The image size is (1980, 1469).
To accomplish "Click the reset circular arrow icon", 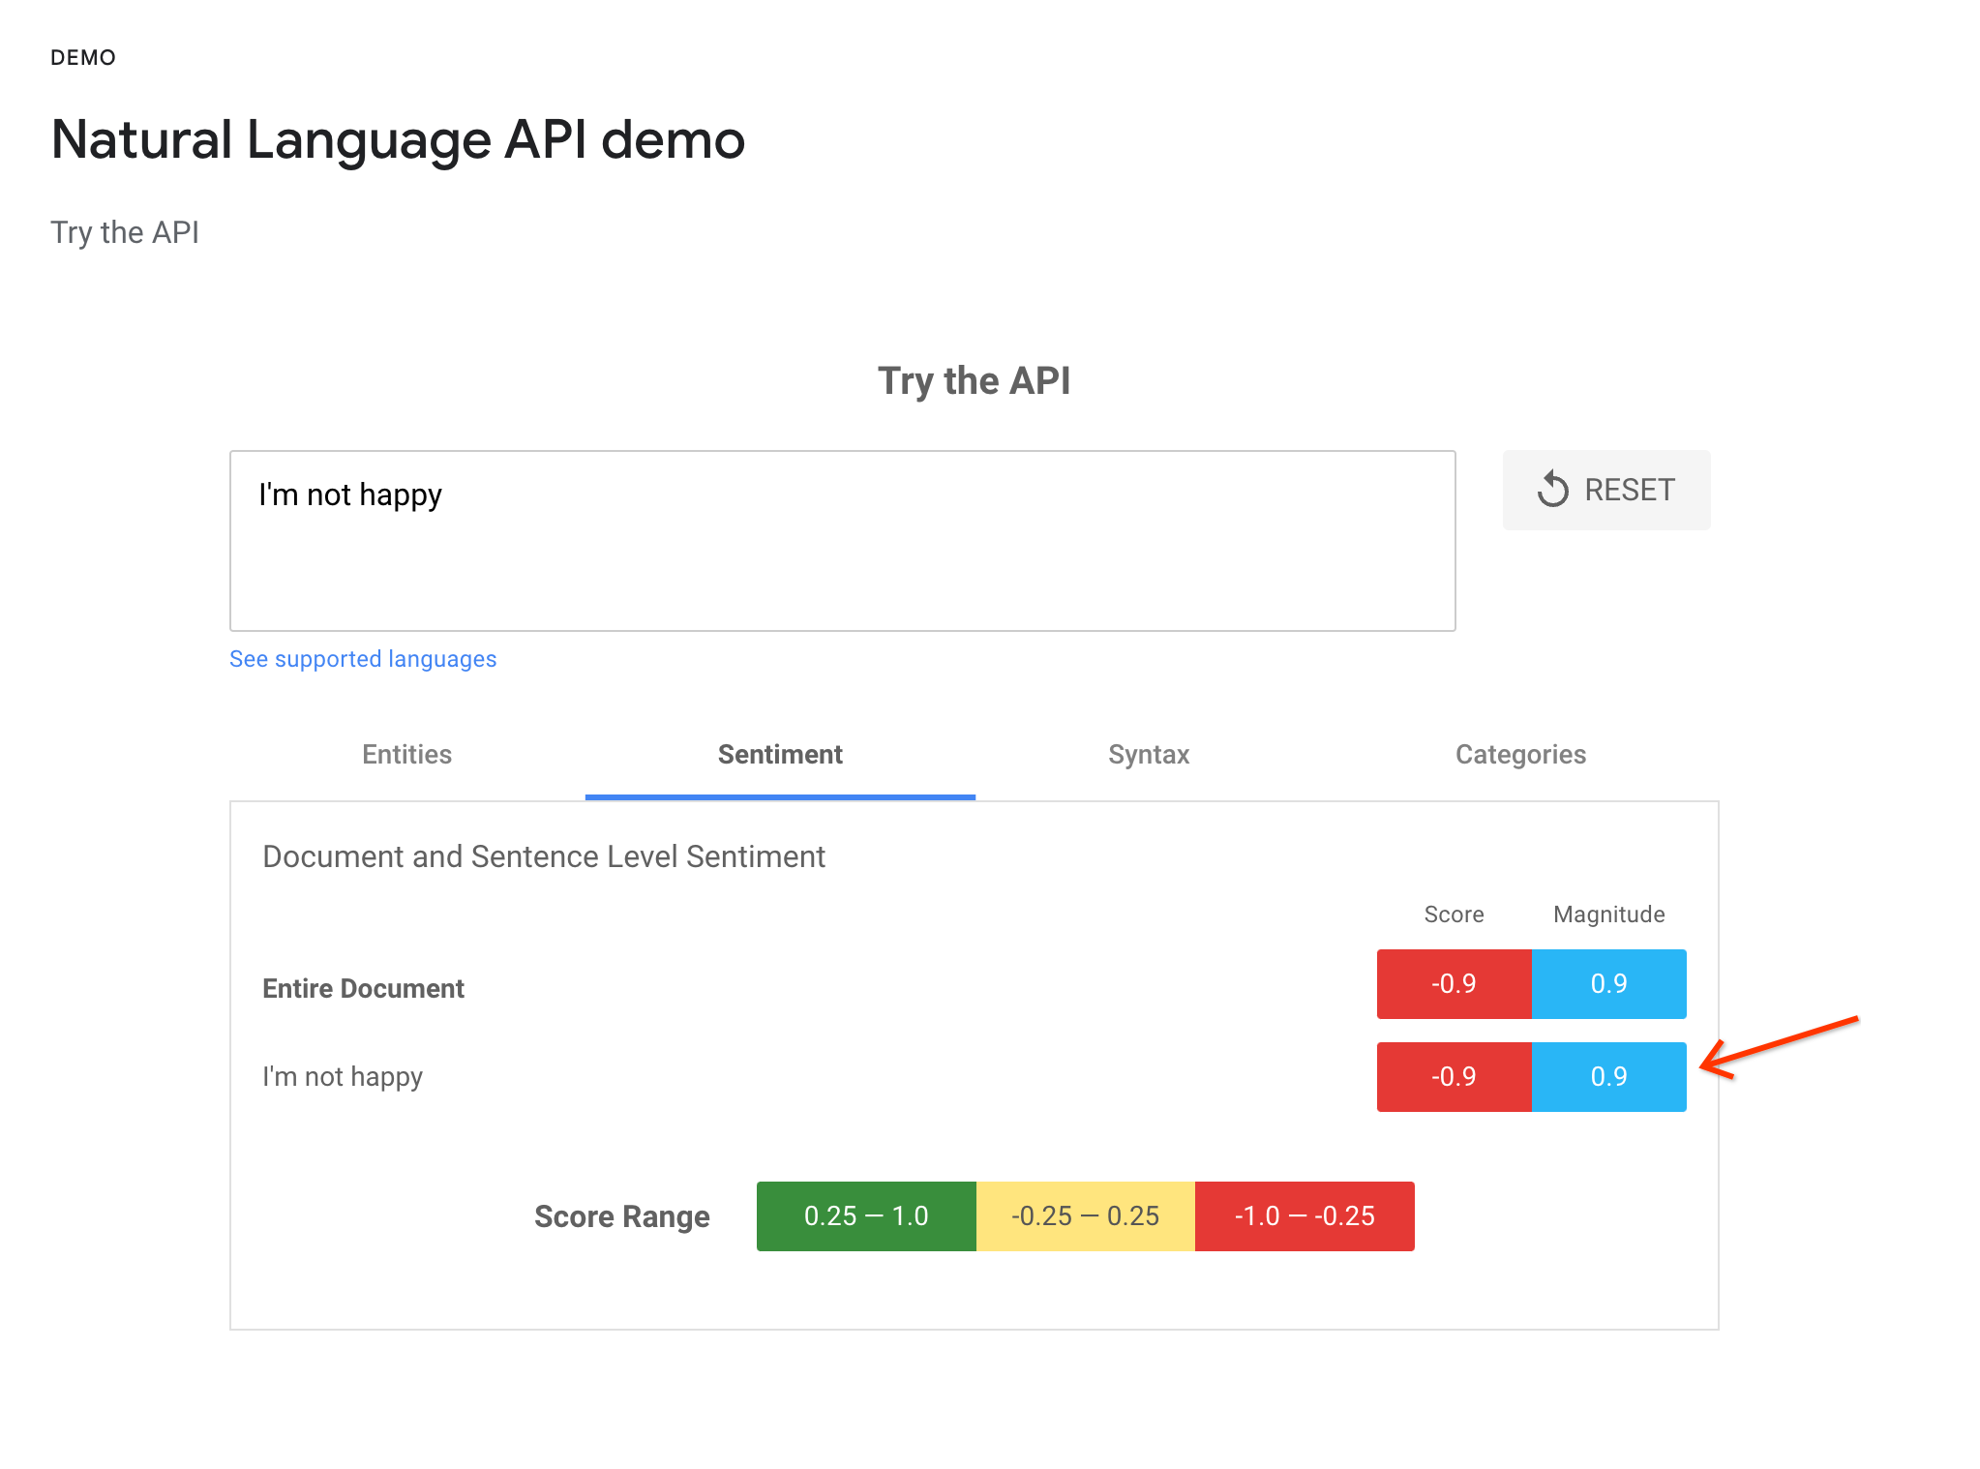I will point(1552,490).
